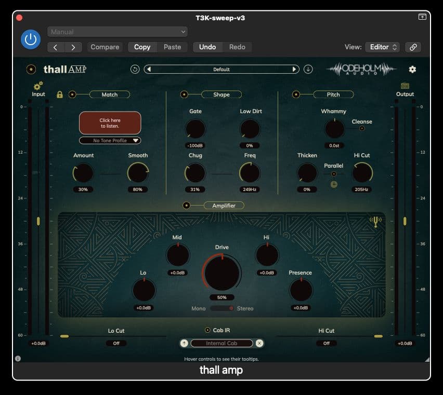Toggle the Amplifier section enable dot

click(187, 206)
